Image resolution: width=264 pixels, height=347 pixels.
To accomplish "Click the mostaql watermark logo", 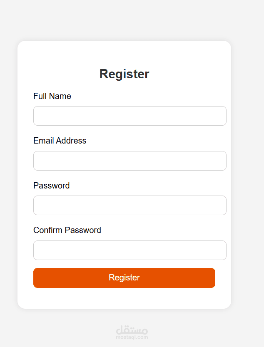I will click(132, 330).
